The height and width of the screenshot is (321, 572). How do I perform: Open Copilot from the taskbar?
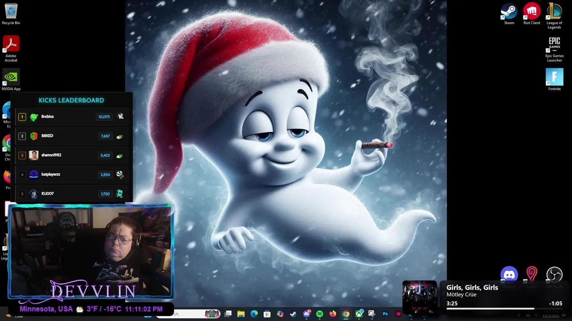[x=280, y=314]
